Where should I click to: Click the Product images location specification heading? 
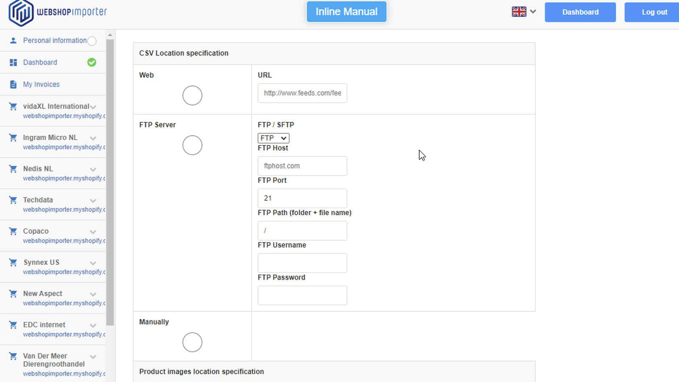(x=202, y=371)
